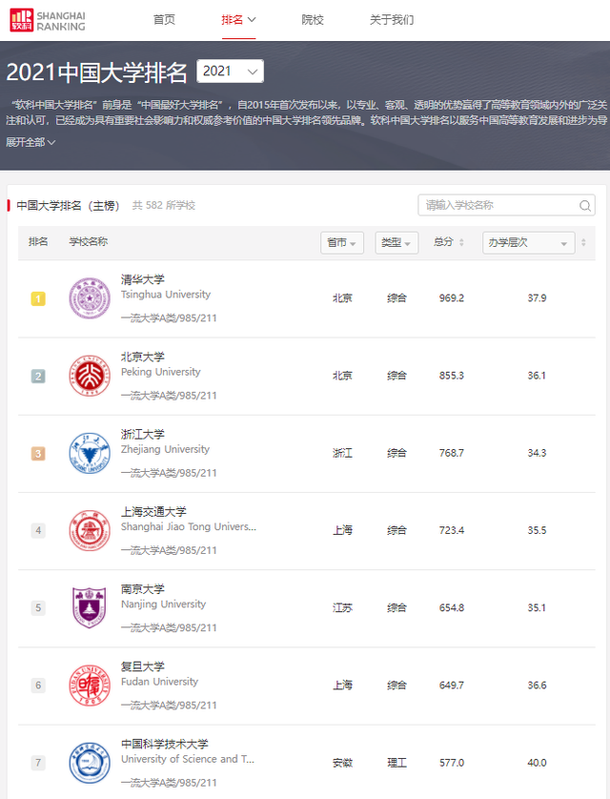Open the 办学层次 indicator dropdown
This screenshot has height=799, width=610.
coord(529,242)
